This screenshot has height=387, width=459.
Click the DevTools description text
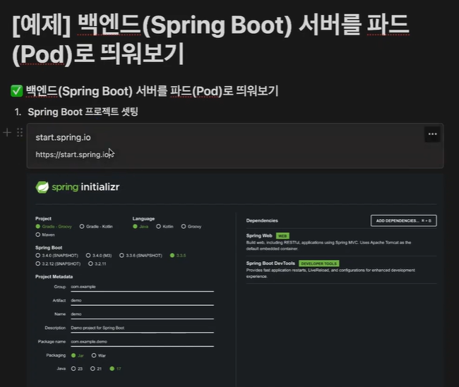click(x=330, y=273)
